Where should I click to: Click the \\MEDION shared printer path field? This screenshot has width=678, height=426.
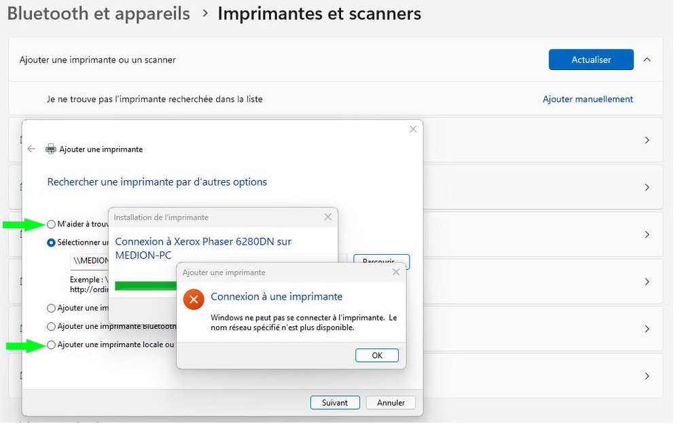[x=90, y=261]
